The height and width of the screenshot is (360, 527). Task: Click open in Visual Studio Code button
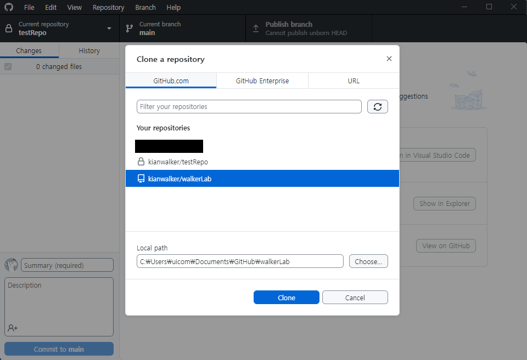click(438, 155)
